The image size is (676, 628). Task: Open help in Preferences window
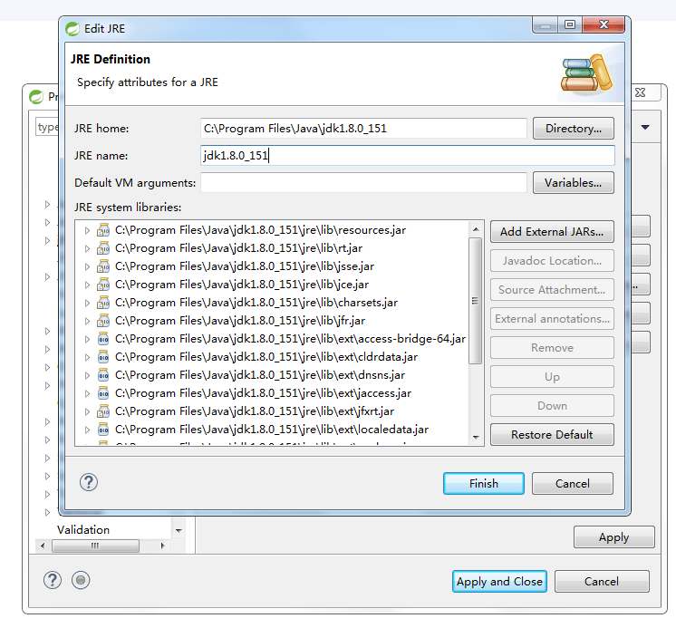[x=53, y=580]
